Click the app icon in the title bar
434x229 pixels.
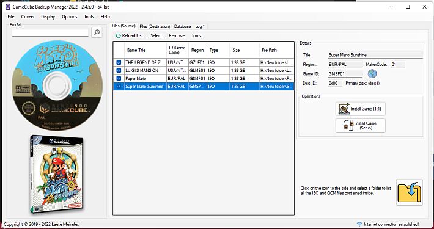[x=8, y=7]
